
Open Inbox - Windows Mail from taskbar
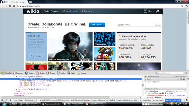pos(74,104)
